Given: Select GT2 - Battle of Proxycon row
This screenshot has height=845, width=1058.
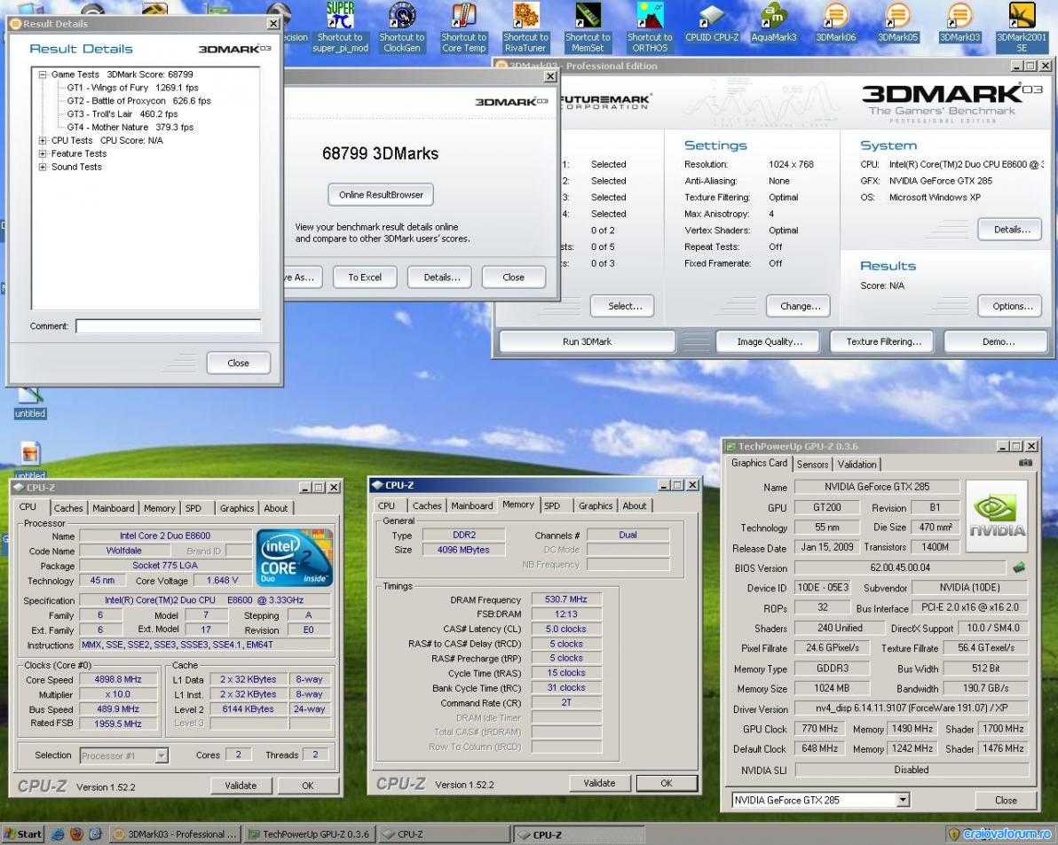Looking at the screenshot, I should coord(138,101).
